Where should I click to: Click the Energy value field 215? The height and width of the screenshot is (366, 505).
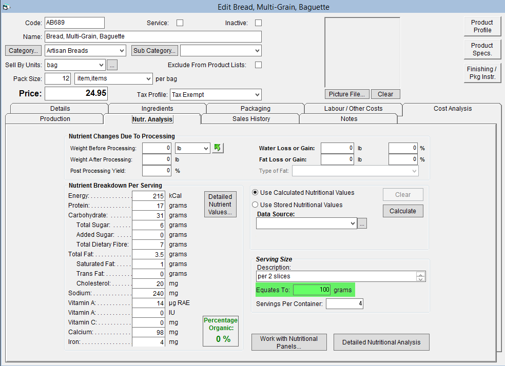coord(148,196)
